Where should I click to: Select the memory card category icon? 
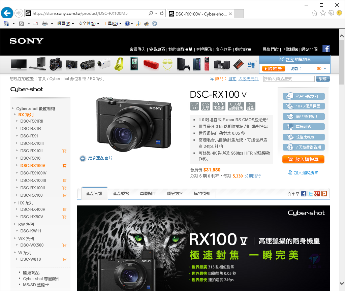(x=239, y=64)
